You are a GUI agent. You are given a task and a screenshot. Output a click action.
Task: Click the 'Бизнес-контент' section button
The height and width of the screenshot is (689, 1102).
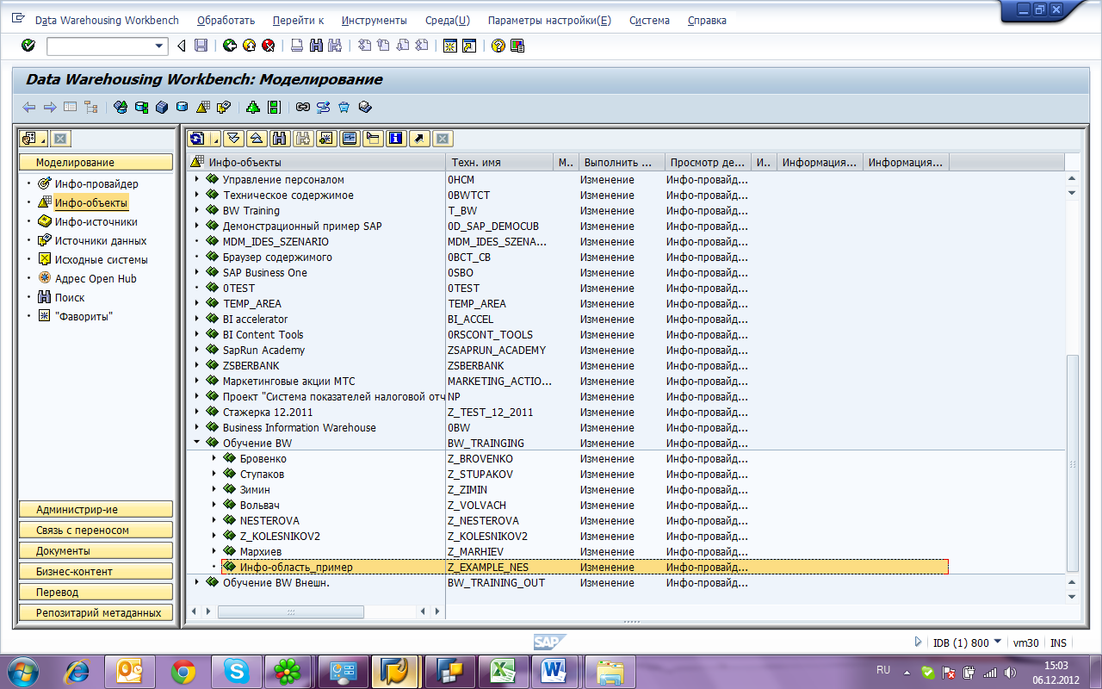96,572
